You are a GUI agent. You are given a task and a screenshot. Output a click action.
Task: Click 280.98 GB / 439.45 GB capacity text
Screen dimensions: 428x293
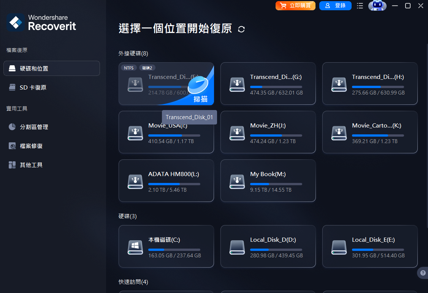point(276,255)
